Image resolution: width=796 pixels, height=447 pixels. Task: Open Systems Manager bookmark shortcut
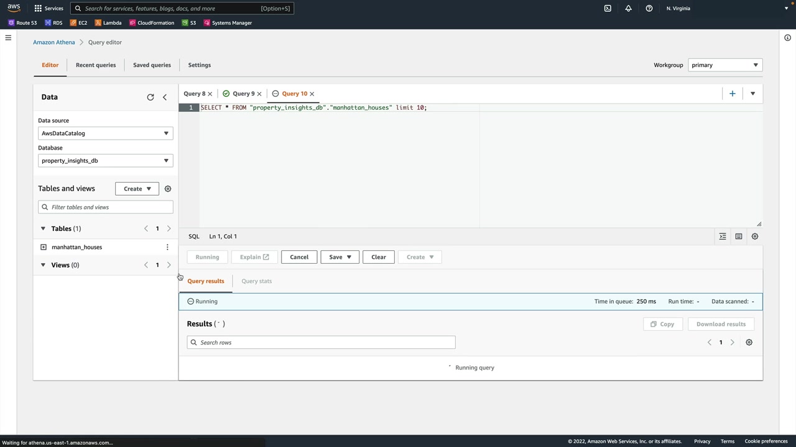228,23
